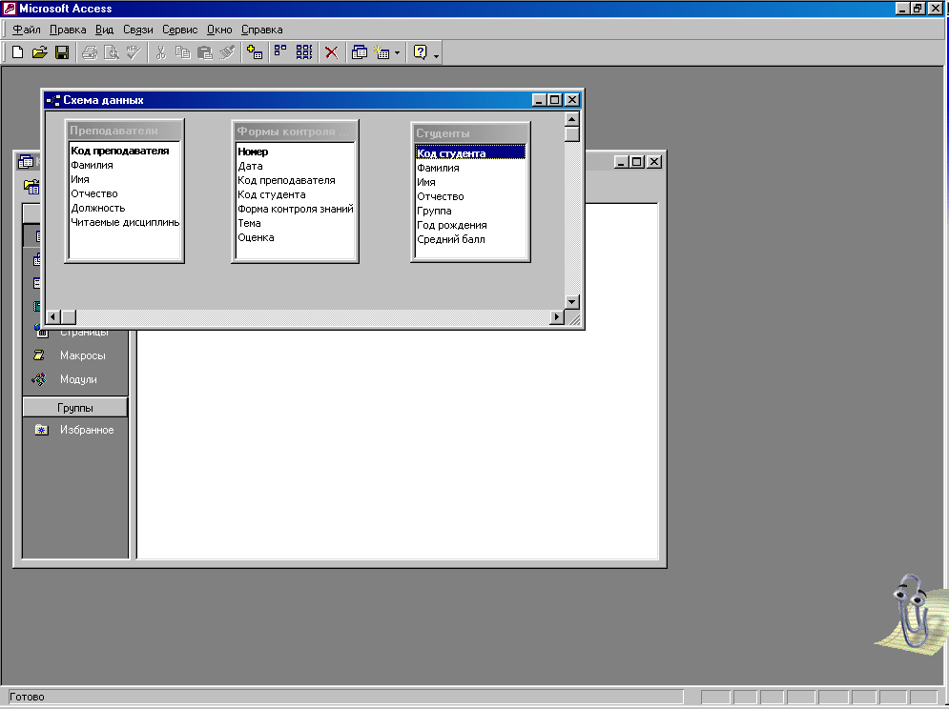Save the layout with the floppy disk icon
949x709 pixels.
tap(62, 52)
